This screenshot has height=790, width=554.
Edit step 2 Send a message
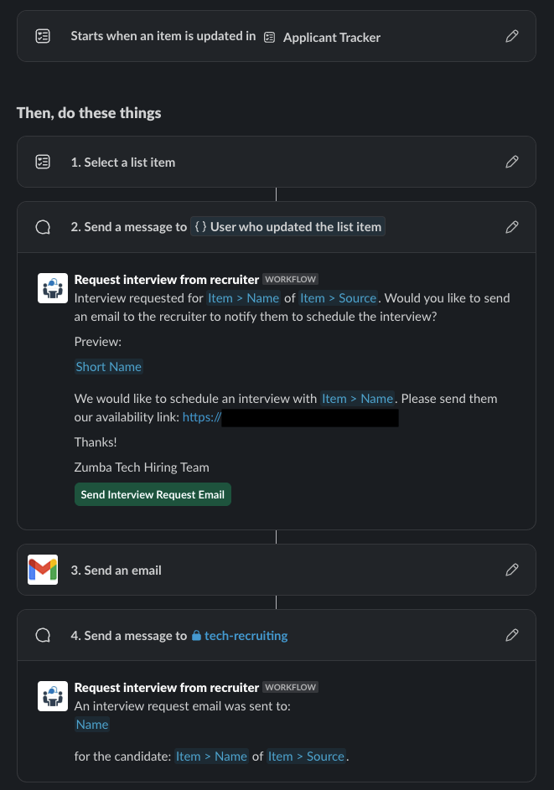coord(511,227)
